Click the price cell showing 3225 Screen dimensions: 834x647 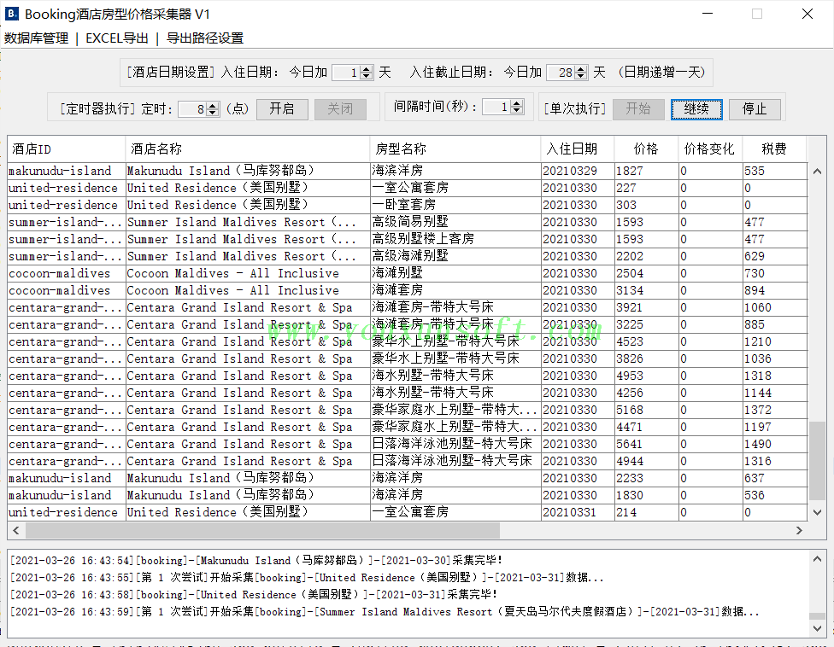(646, 324)
